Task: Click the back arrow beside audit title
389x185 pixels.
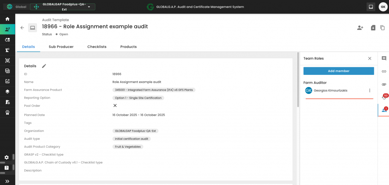Action: point(22,28)
